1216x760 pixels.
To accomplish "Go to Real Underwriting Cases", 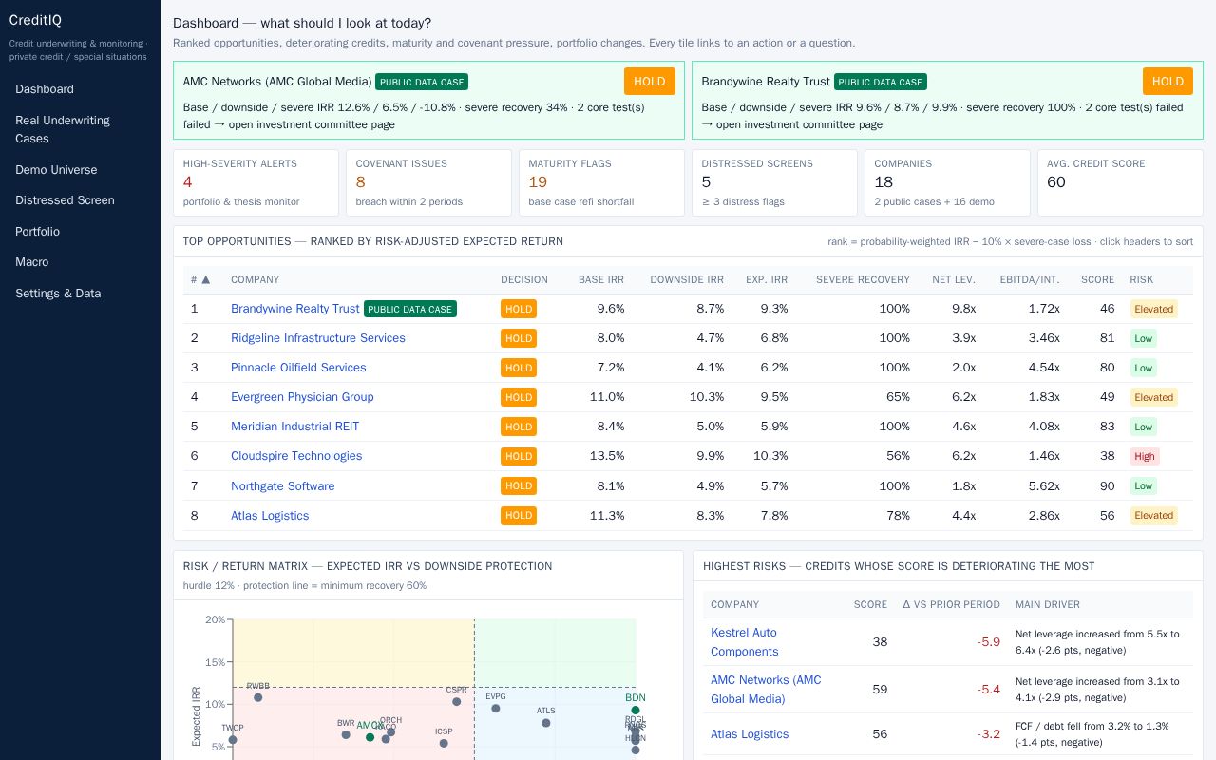I will point(80,129).
